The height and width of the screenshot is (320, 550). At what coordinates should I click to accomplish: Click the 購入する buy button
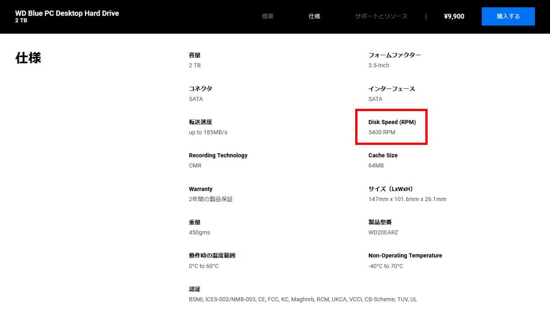click(508, 16)
